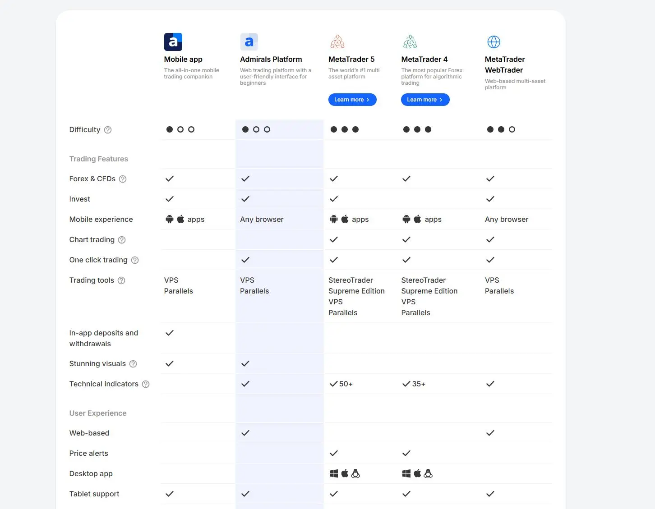Click the MetaTrader WebTrader globe icon
This screenshot has height=509, width=655.
click(494, 42)
